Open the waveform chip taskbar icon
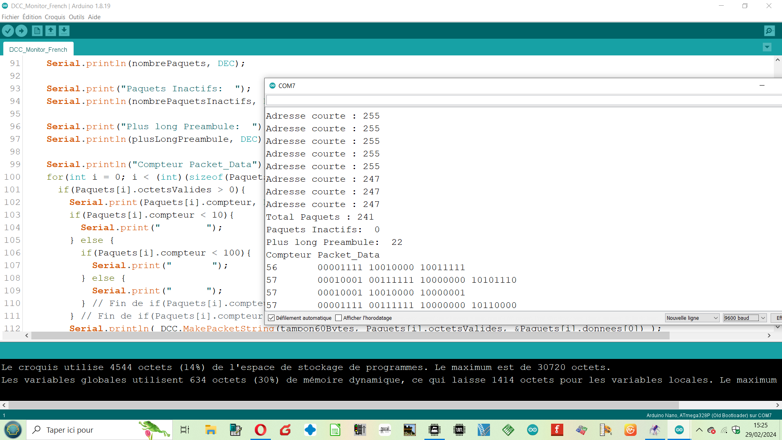Viewport: 782px width, 440px height. (x=459, y=430)
